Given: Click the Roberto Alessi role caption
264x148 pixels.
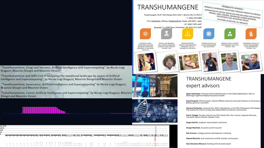Looking at the screenshot, I should [230, 45].
